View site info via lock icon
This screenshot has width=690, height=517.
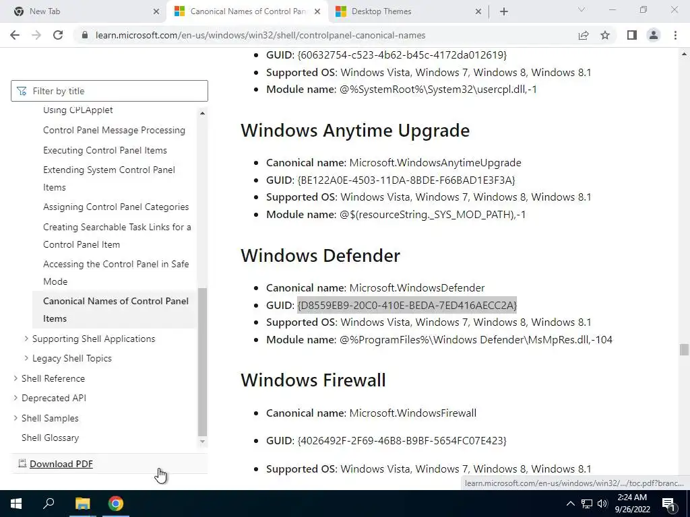(x=85, y=35)
